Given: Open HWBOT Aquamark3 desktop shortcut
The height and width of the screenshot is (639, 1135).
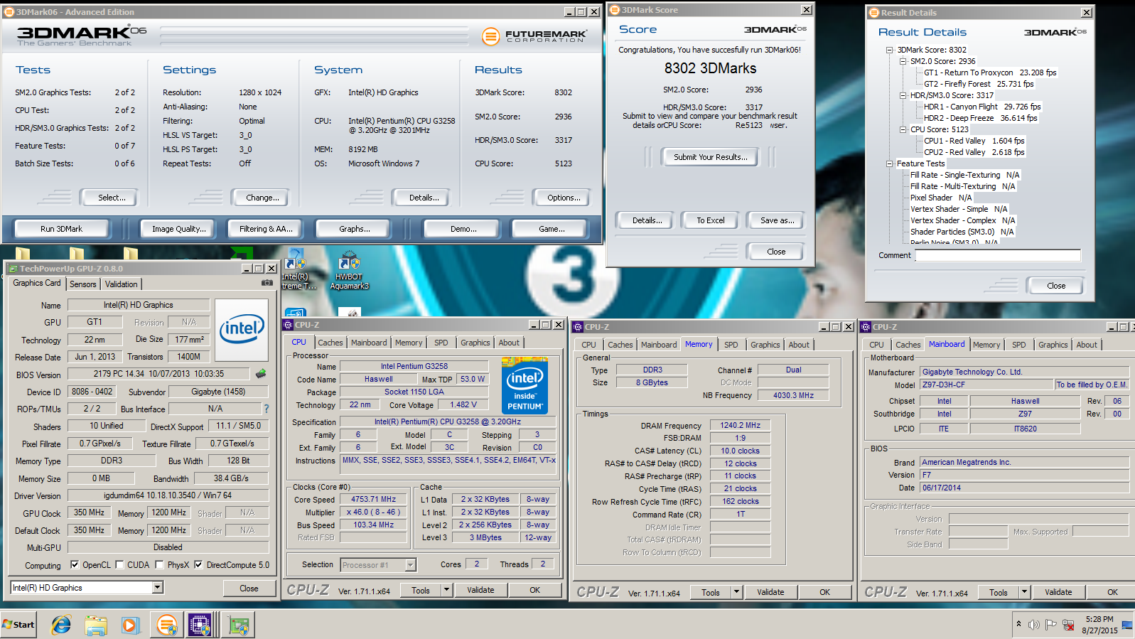Looking at the screenshot, I should pos(350,269).
